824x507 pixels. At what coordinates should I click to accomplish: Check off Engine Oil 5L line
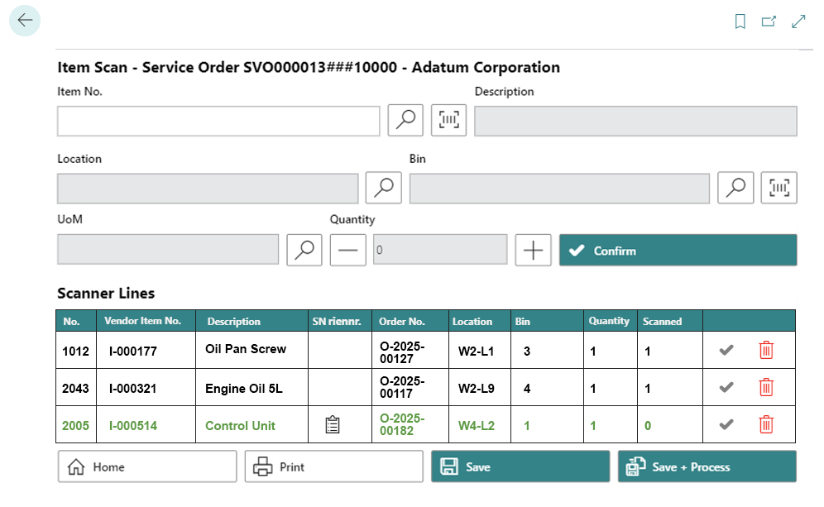pyautogui.click(x=726, y=387)
